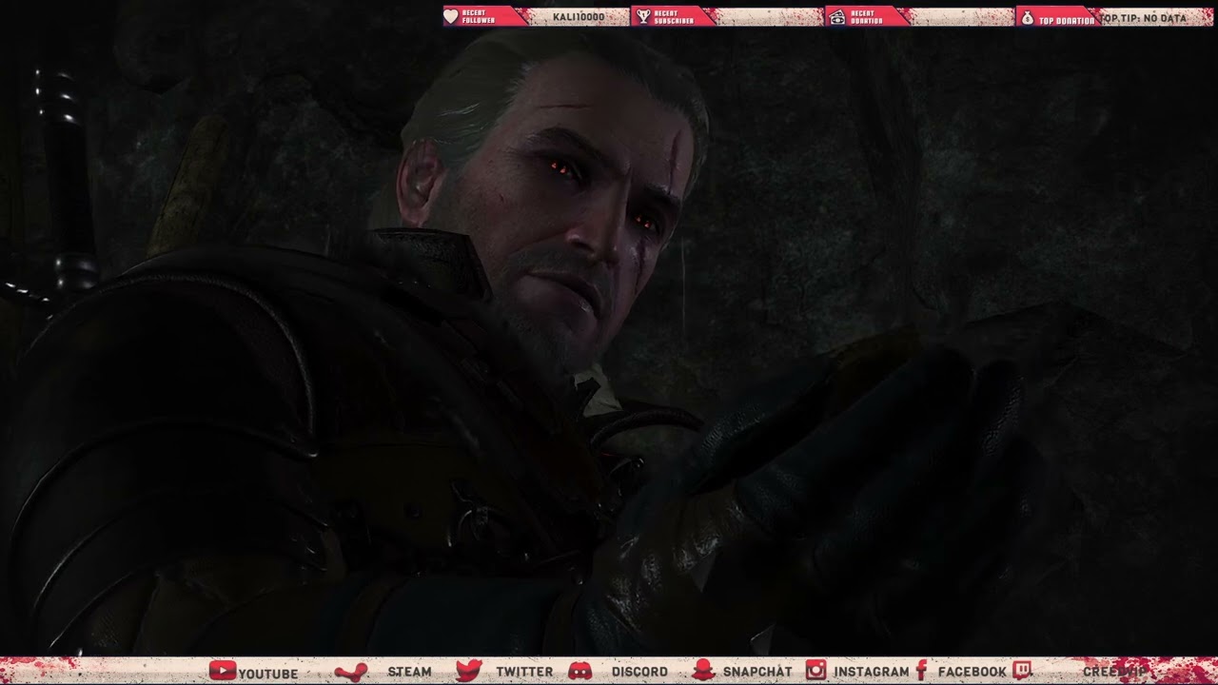
Task: Click the FACEBOOK text label
Action: point(972,672)
